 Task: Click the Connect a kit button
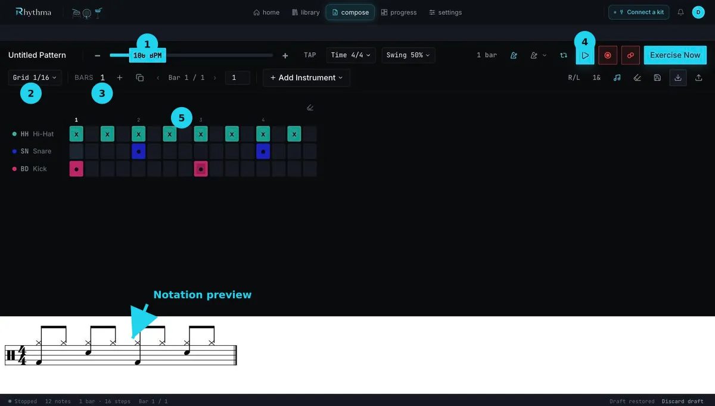(639, 12)
